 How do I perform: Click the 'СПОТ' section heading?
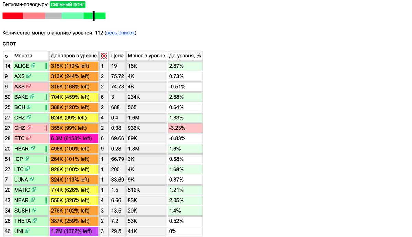click(9, 44)
